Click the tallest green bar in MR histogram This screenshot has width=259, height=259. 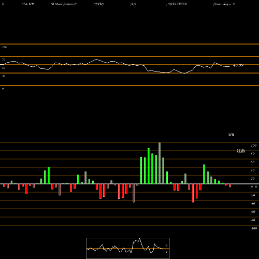point(160,163)
